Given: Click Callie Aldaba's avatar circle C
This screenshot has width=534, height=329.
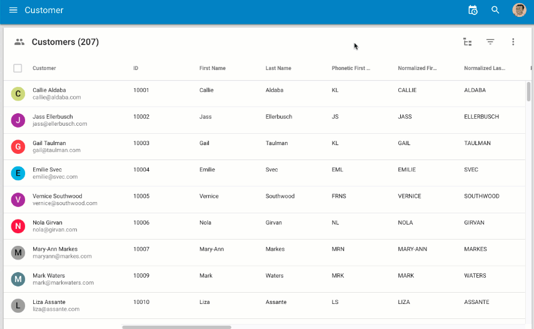Looking at the screenshot, I should pyautogui.click(x=18, y=94).
